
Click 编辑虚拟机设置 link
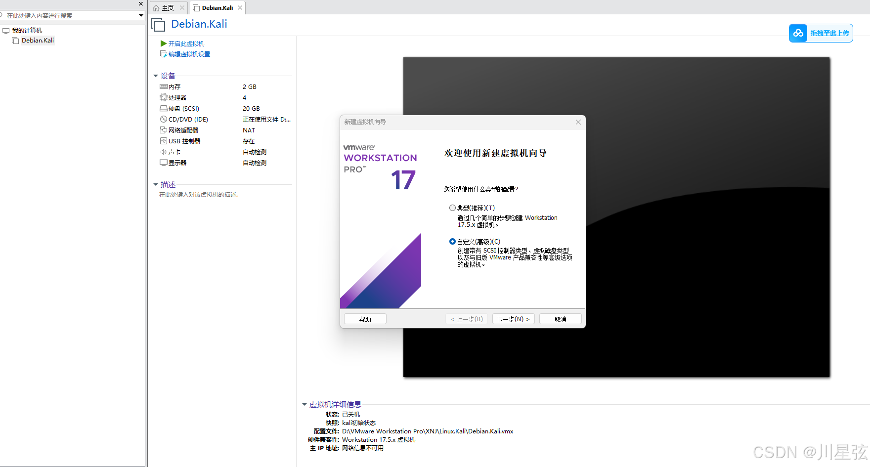click(x=189, y=54)
